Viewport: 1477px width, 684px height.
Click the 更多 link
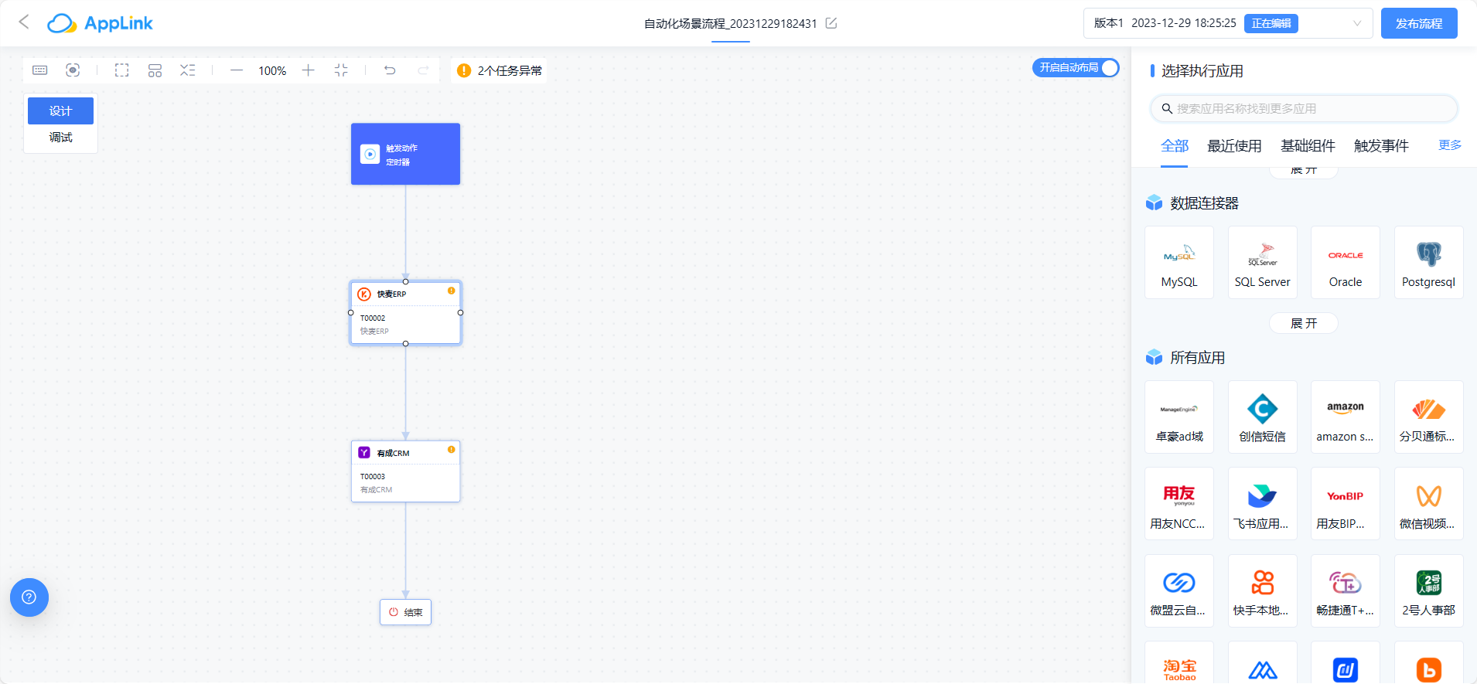(x=1450, y=145)
